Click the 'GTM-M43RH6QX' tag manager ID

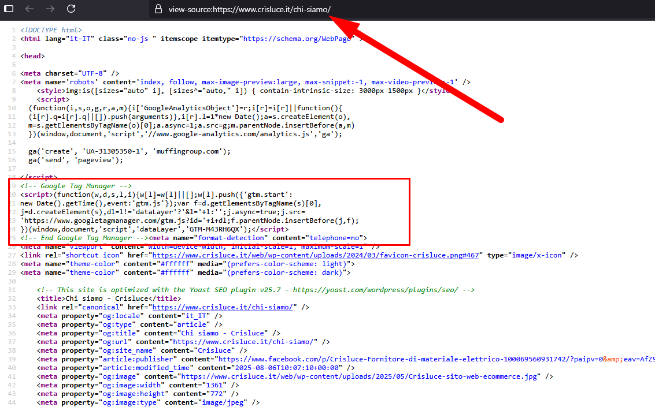(x=214, y=229)
